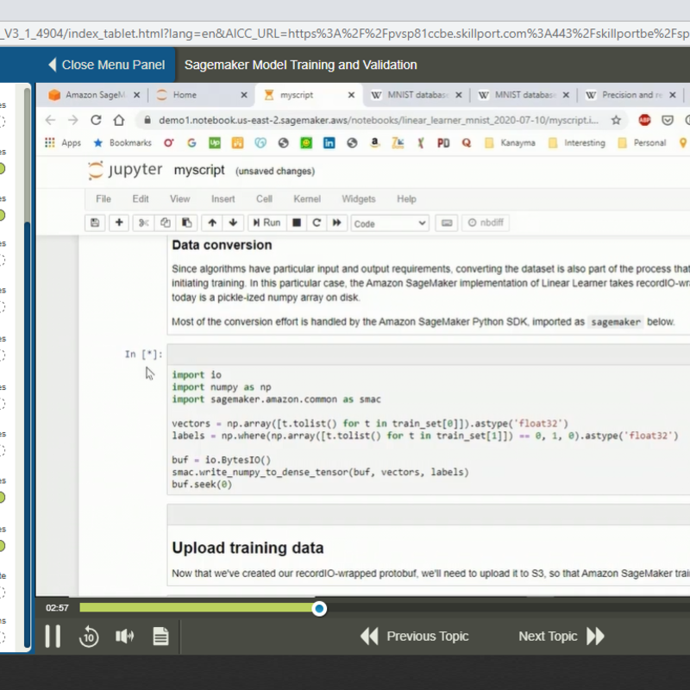Image resolution: width=690 pixels, height=690 pixels.
Task: Open the Kernel menu
Action: [x=307, y=199]
